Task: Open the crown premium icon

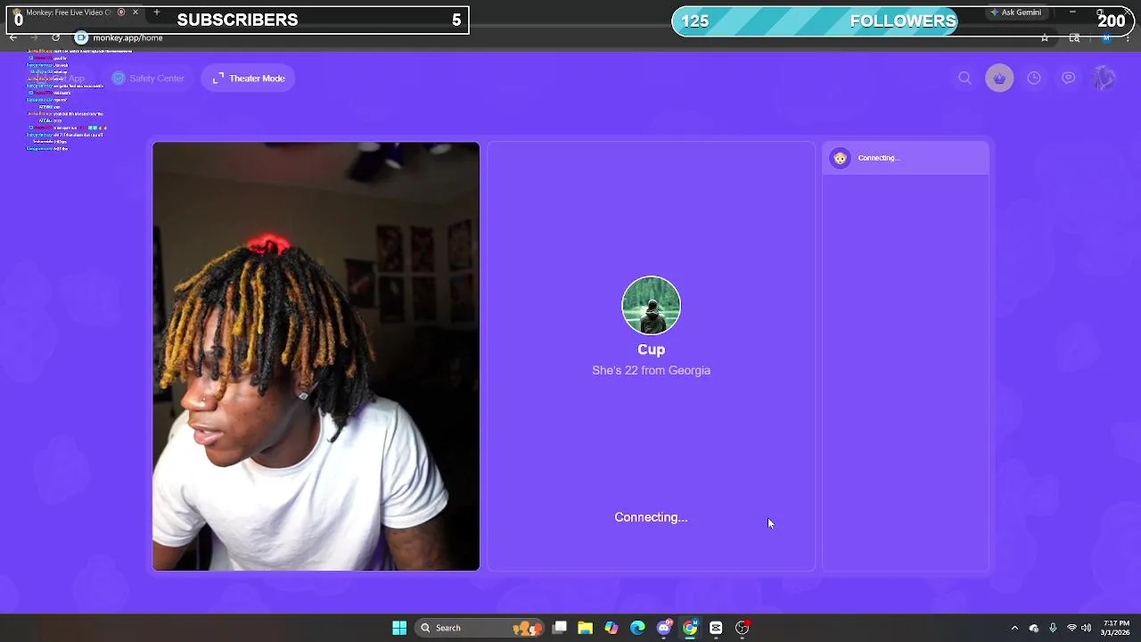Action: coord(999,78)
